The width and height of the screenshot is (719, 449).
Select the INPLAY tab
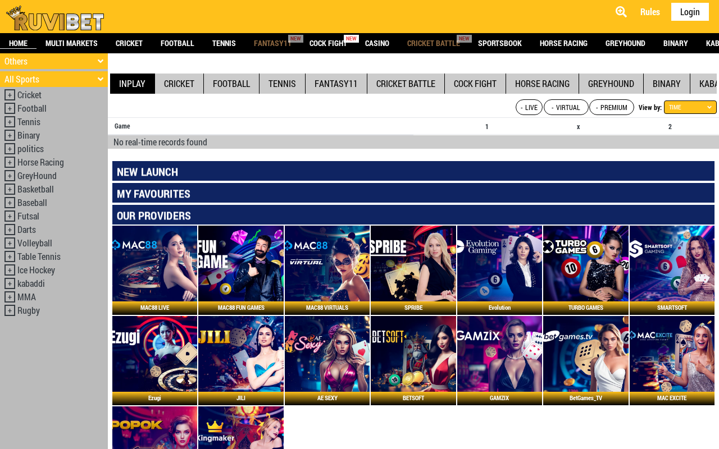click(133, 84)
